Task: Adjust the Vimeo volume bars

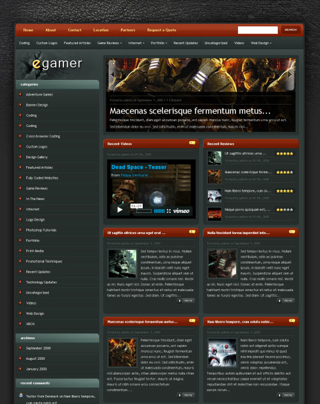Action: (159, 211)
